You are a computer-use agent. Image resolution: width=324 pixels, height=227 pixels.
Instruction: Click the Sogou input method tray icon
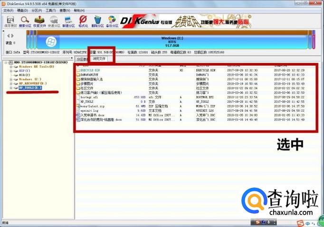[x=301, y=223]
